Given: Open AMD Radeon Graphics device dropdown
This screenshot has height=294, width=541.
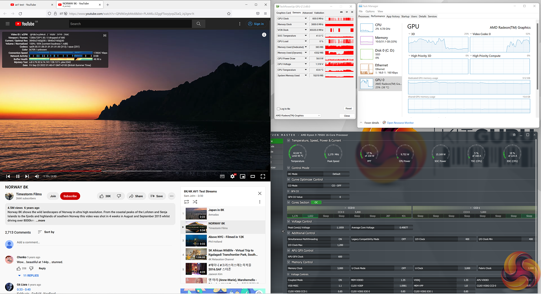Looking at the screenshot, I should [298, 116].
